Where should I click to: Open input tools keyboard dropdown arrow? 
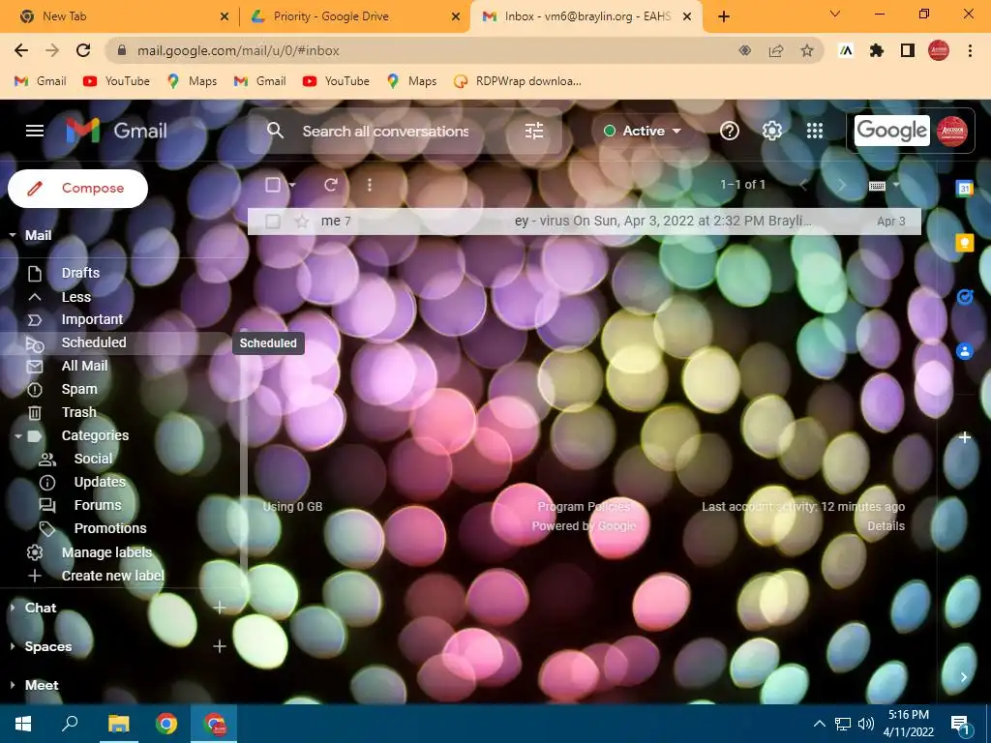895,185
